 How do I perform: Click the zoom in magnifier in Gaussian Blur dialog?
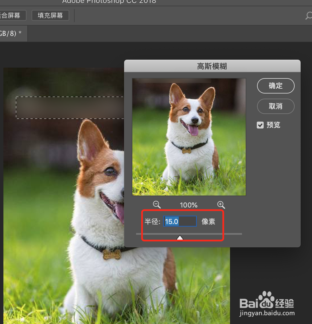(x=221, y=205)
